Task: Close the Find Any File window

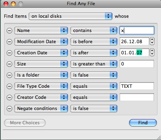Action: (6, 4)
